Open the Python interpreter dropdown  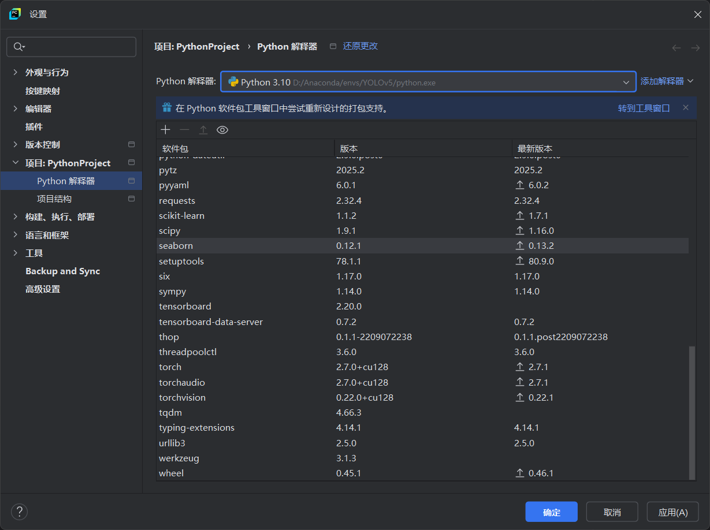[626, 83]
